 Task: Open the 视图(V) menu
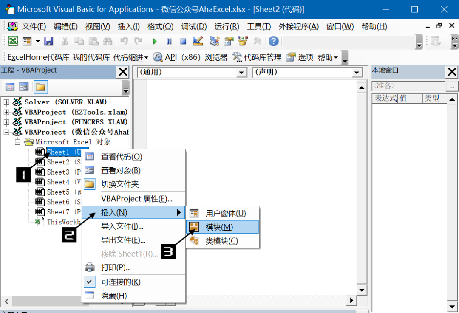[x=98, y=27]
